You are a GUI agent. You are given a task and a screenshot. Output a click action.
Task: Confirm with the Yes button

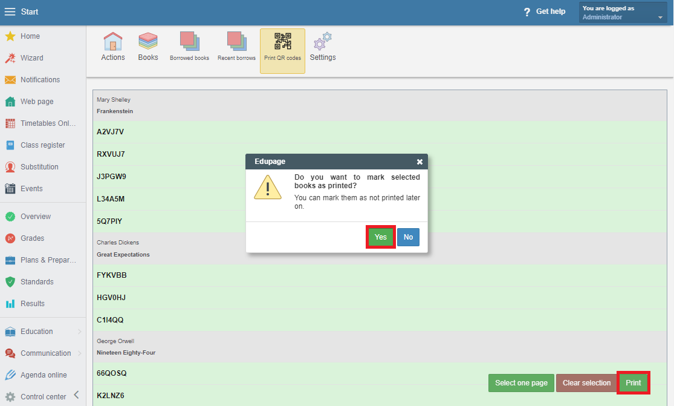click(380, 237)
